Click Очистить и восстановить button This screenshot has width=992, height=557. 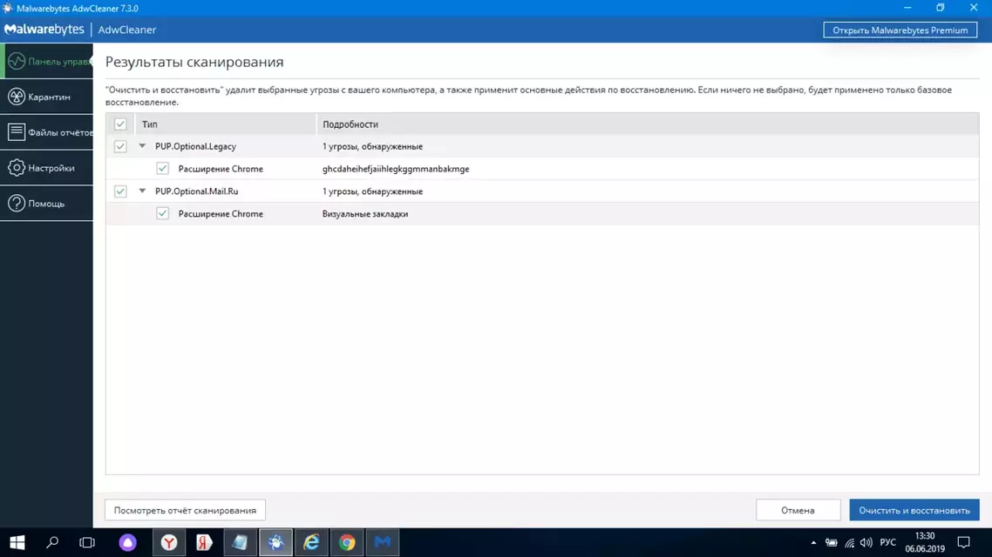tap(914, 510)
